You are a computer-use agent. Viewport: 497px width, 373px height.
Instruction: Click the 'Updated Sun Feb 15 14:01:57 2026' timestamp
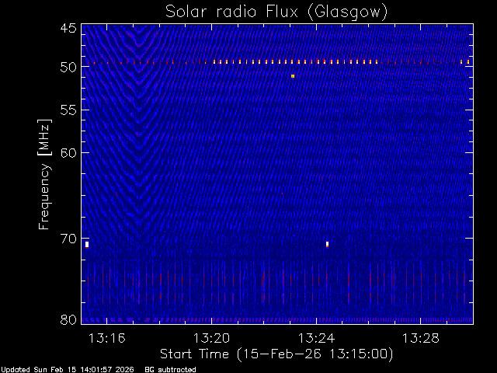click(68, 370)
